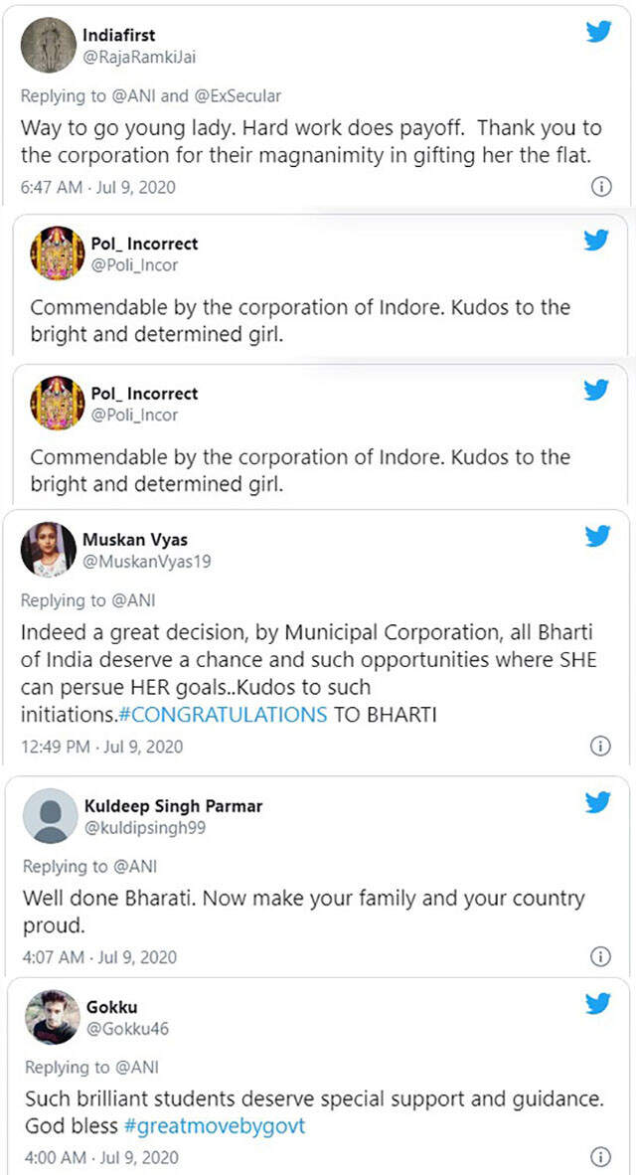Click the @kuldipsingh99 handle
The image size is (636, 1175).
click(145, 826)
